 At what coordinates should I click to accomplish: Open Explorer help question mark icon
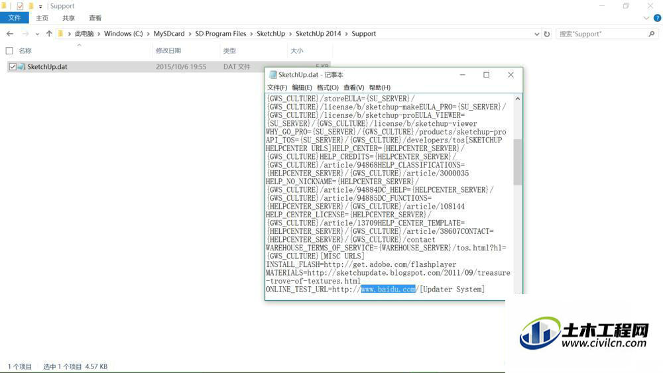coord(657,18)
